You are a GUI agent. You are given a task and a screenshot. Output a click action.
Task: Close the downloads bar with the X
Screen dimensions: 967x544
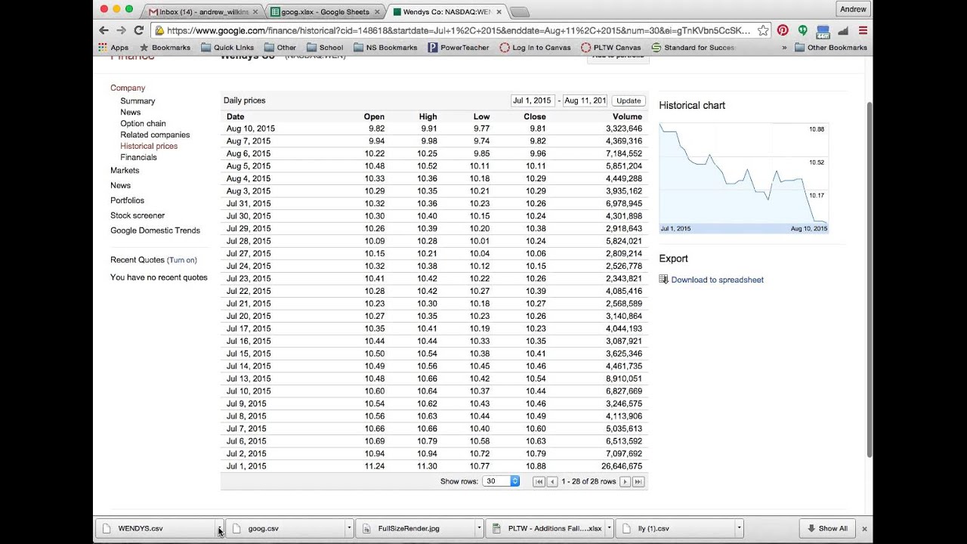(864, 529)
